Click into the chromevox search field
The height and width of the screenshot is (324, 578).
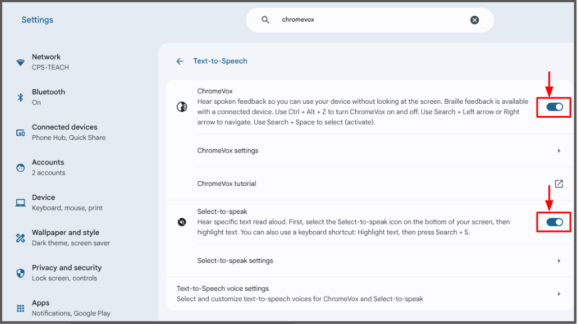coord(370,20)
